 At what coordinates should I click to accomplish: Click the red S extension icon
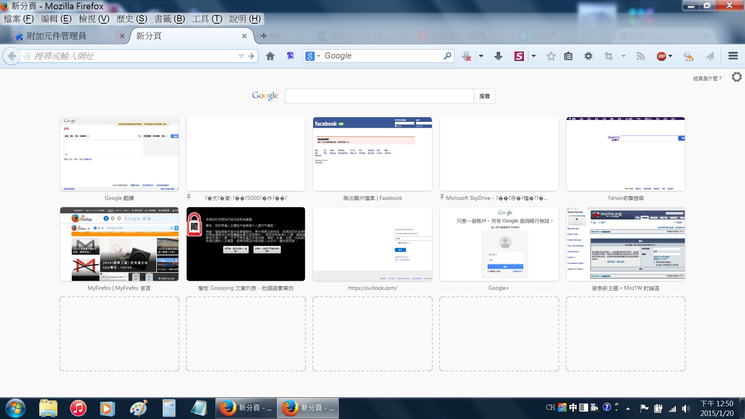[x=519, y=56]
